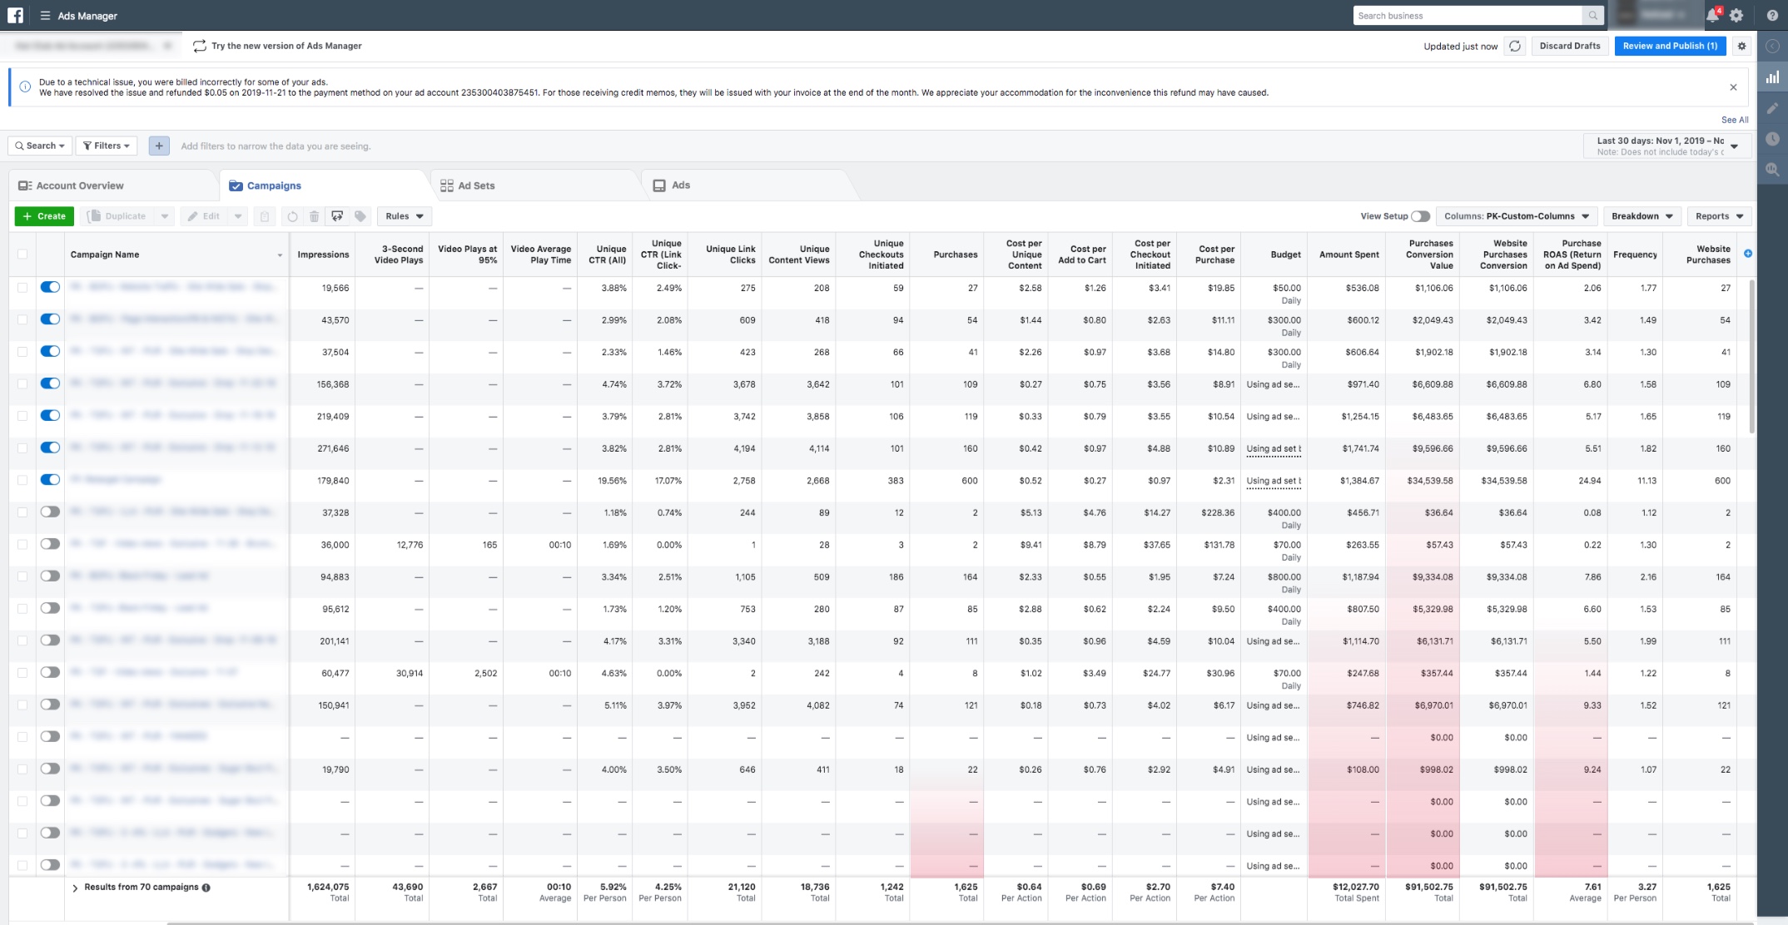Image resolution: width=1788 pixels, height=925 pixels.
Task: Click the tag label icon in toolbar
Action: tap(360, 216)
